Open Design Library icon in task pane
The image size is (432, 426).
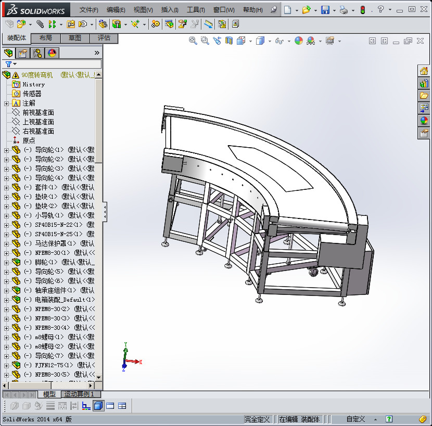click(x=424, y=83)
